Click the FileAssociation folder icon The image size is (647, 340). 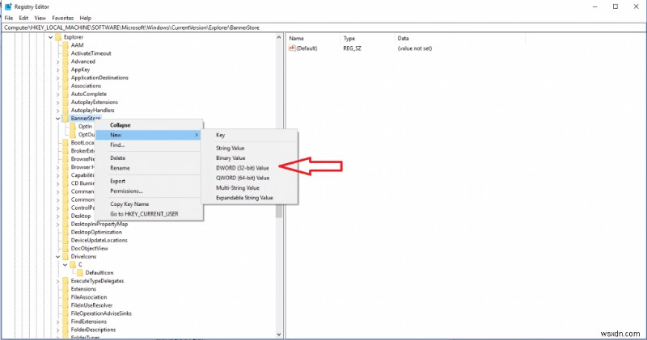point(66,297)
